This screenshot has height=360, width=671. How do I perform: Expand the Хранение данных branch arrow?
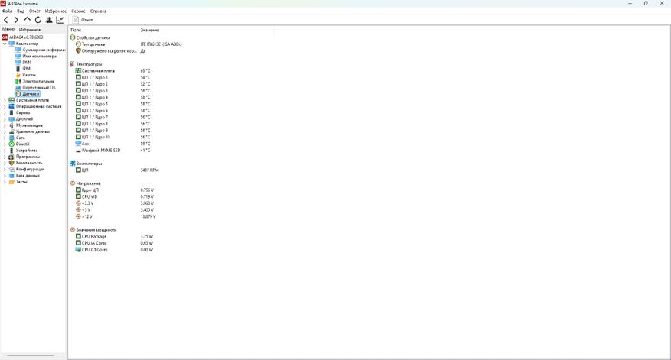click(5, 131)
